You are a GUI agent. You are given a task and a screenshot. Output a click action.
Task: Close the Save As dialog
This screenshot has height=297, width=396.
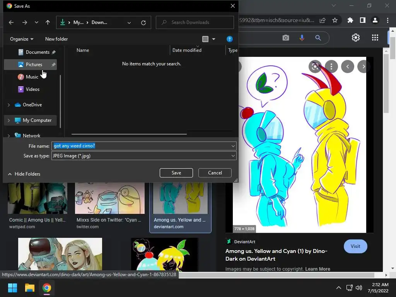point(233,6)
